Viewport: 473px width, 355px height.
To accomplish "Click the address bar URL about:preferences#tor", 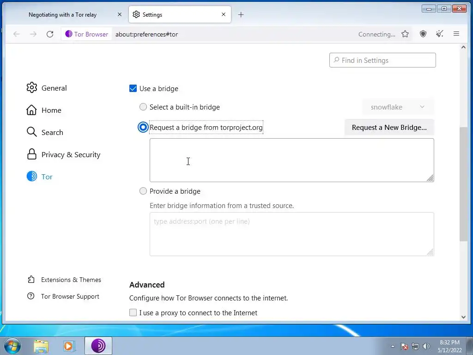I will pyautogui.click(x=146, y=34).
